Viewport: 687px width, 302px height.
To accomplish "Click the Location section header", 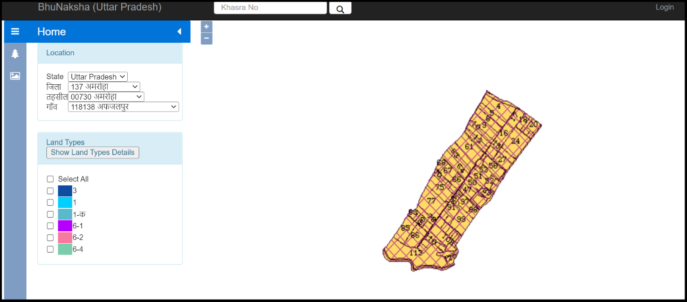I will tap(60, 52).
